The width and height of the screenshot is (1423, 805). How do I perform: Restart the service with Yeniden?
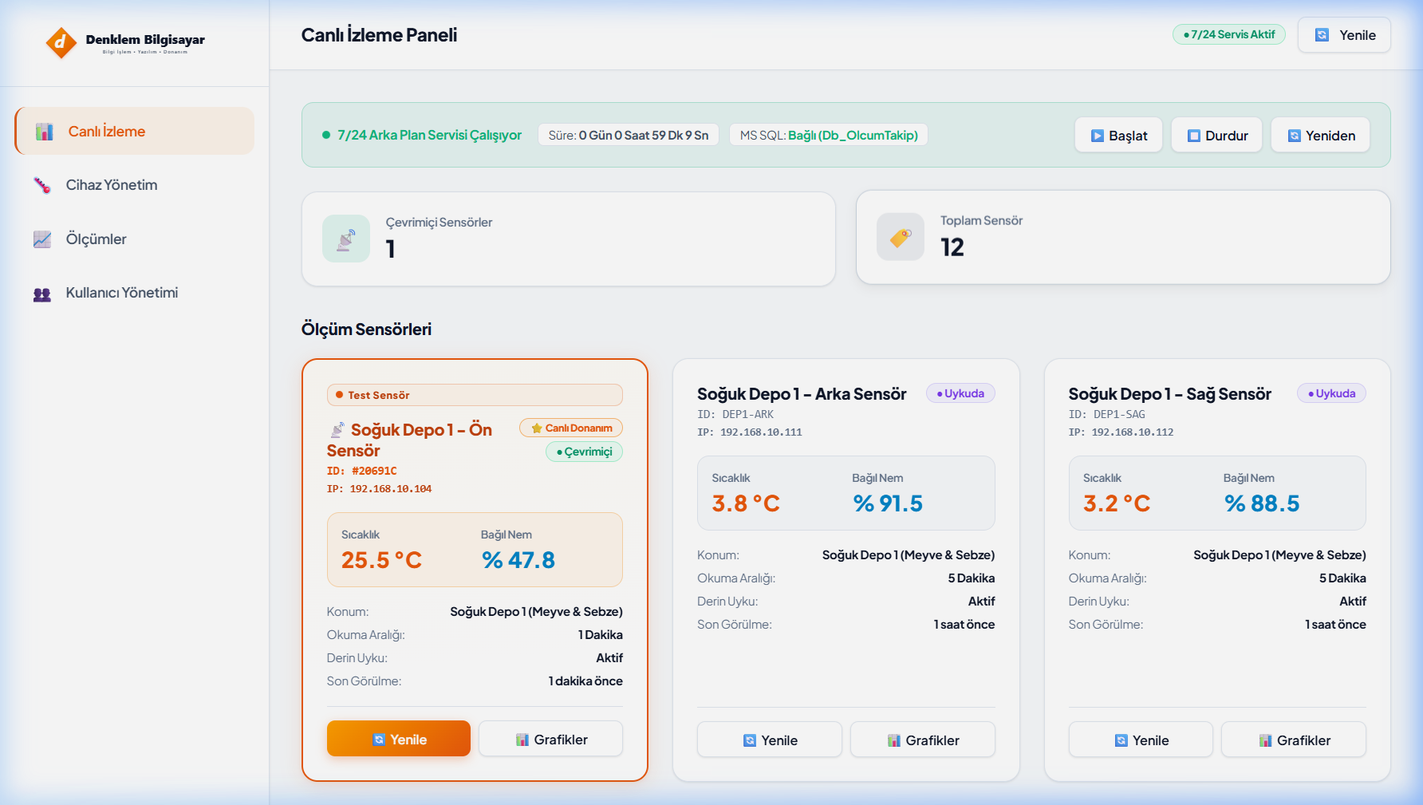[x=1321, y=135]
